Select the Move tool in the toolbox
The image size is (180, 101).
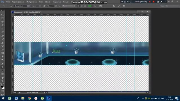point(3,15)
